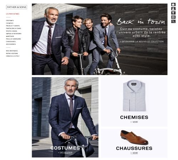
Task: Open Pantalons & Jeans category
Action: tap(14, 28)
